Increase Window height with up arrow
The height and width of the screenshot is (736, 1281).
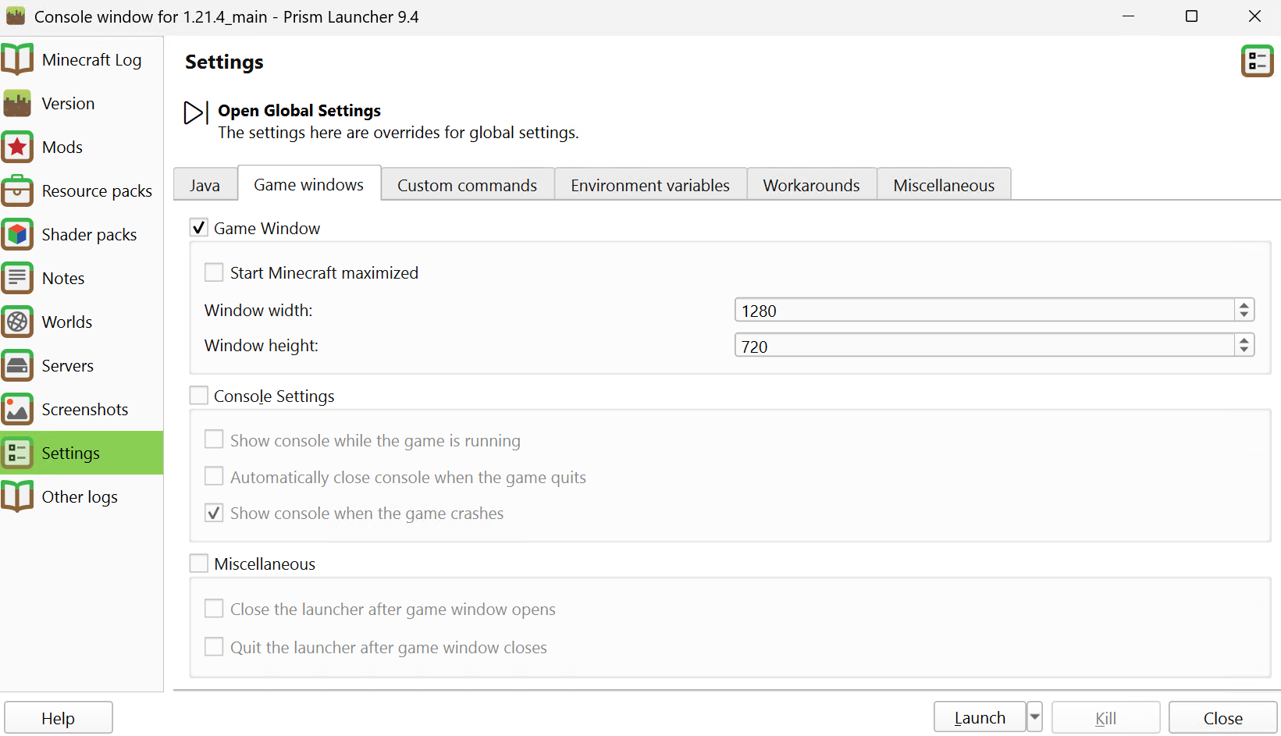coord(1244,340)
